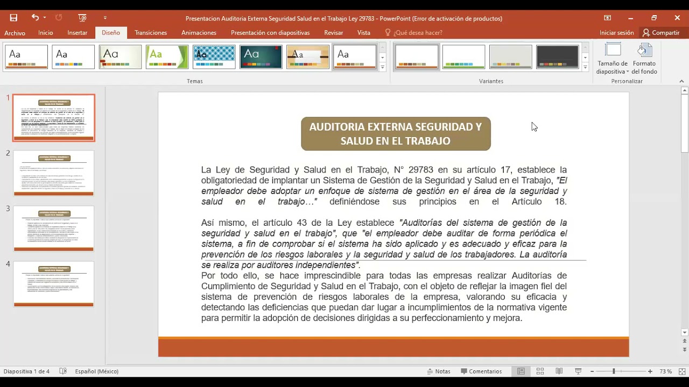
Task: Click Diapositiva 1 de 4 indicator
Action: click(26, 371)
